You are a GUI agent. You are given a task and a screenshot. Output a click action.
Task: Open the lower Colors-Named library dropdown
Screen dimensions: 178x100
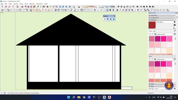pos(165,59)
